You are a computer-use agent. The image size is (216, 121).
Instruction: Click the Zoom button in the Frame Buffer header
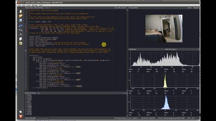[189, 8]
